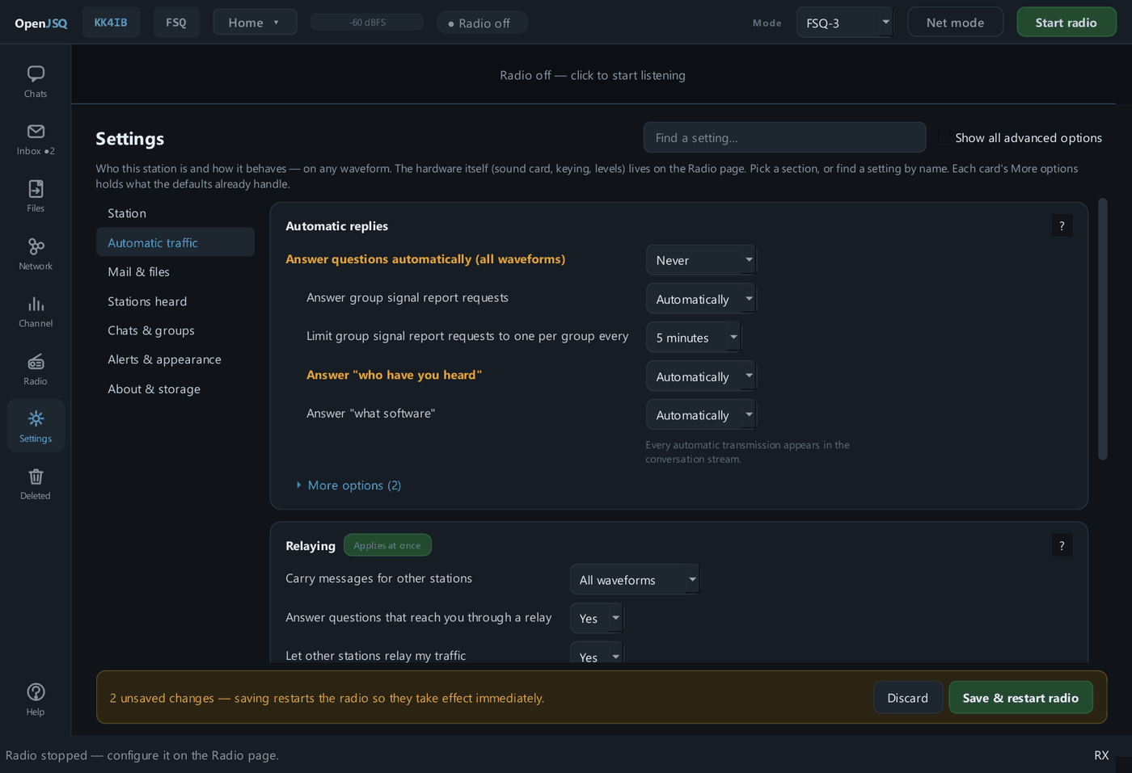Open the Home profile dropdown
Viewport: 1132px width, 773px height.
[255, 23]
